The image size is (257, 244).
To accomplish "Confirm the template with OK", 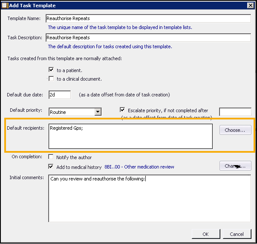I will tap(205, 234).
